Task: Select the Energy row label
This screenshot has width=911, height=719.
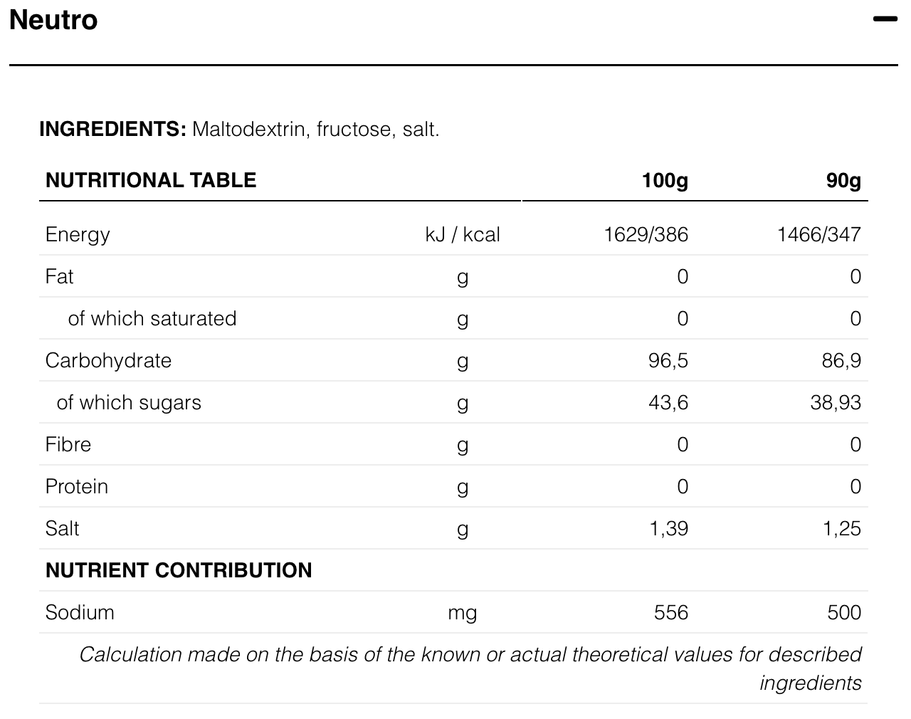Action: click(78, 234)
